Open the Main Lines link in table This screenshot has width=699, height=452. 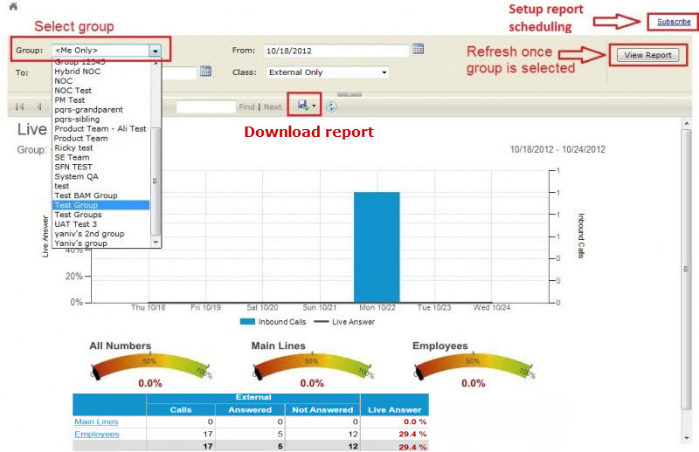pyautogui.click(x=96, y=421)
